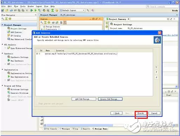
Task: Remove selected source with the X icon
Action: coord(156,67)
